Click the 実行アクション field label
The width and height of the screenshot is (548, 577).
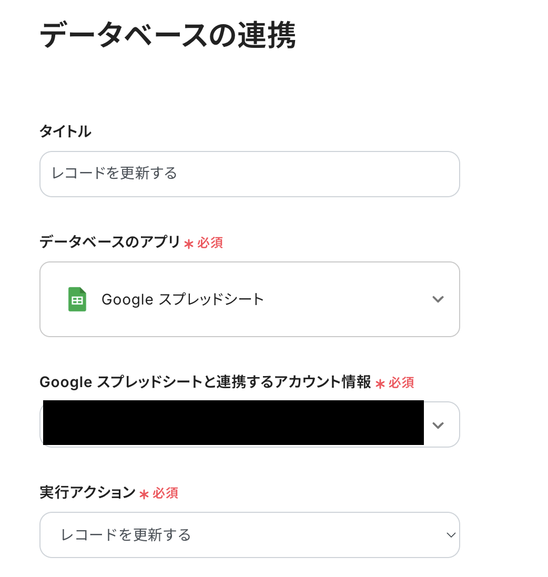87,492
